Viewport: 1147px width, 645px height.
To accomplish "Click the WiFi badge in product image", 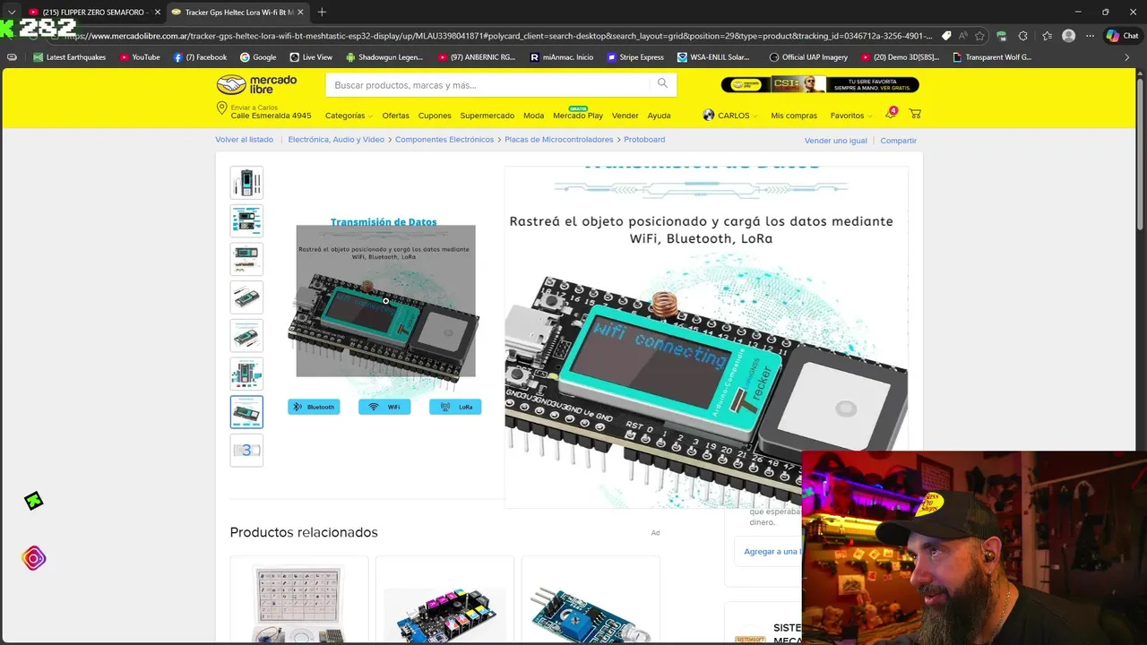I will pyautogui.click(x=384, y=407).
